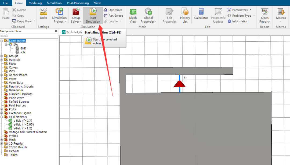
Task: Select the Farfields folder
Action: point(14,151)
